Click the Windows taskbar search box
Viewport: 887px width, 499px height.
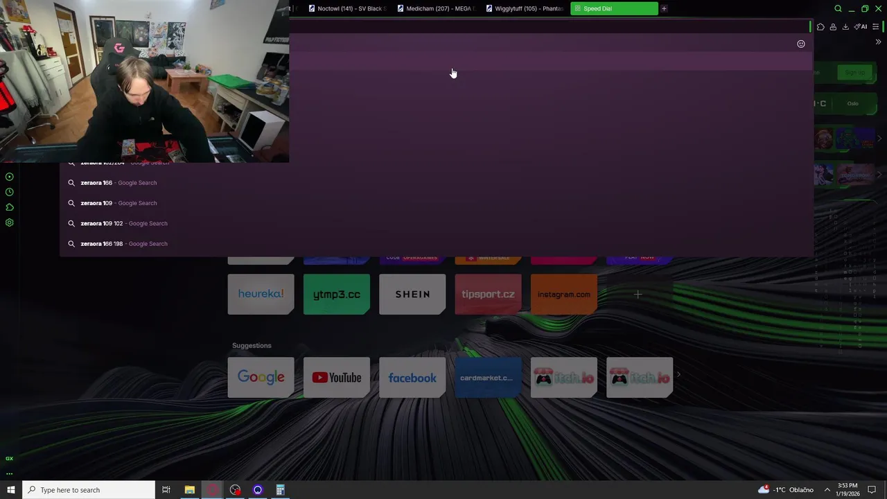tap(89, 490)
